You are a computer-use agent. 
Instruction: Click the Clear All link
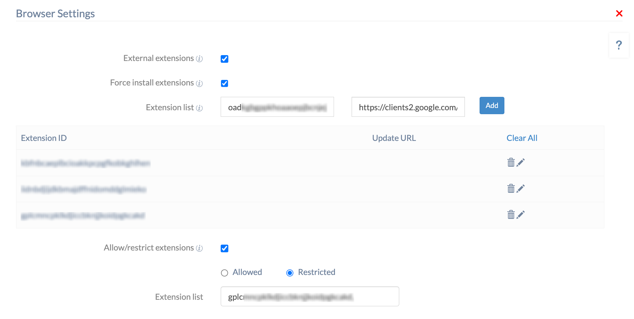click(x=522, y=138)
